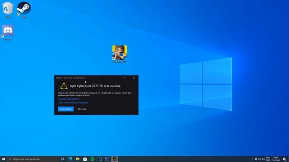Viewport: 289px width, 162px height.
Task: Open Cortana circle icon on taskbar
Action: [x=63, y=159]
